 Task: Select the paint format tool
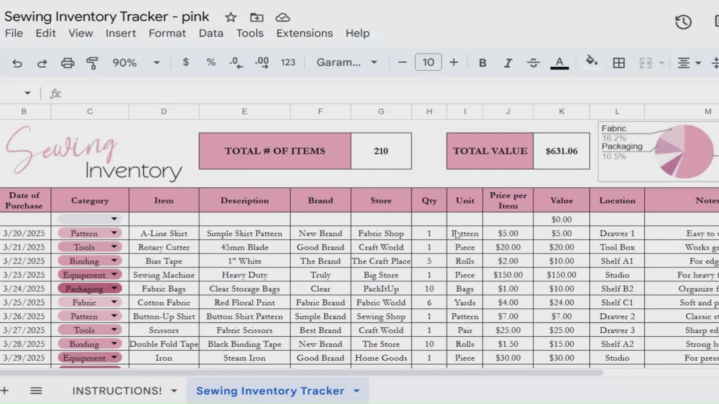[92, 62]
